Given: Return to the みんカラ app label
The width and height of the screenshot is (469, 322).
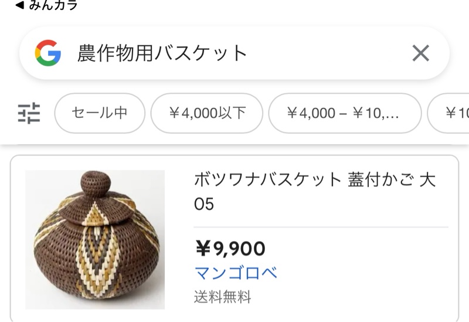Looking at the screenshot, I should tap(53, 5).
